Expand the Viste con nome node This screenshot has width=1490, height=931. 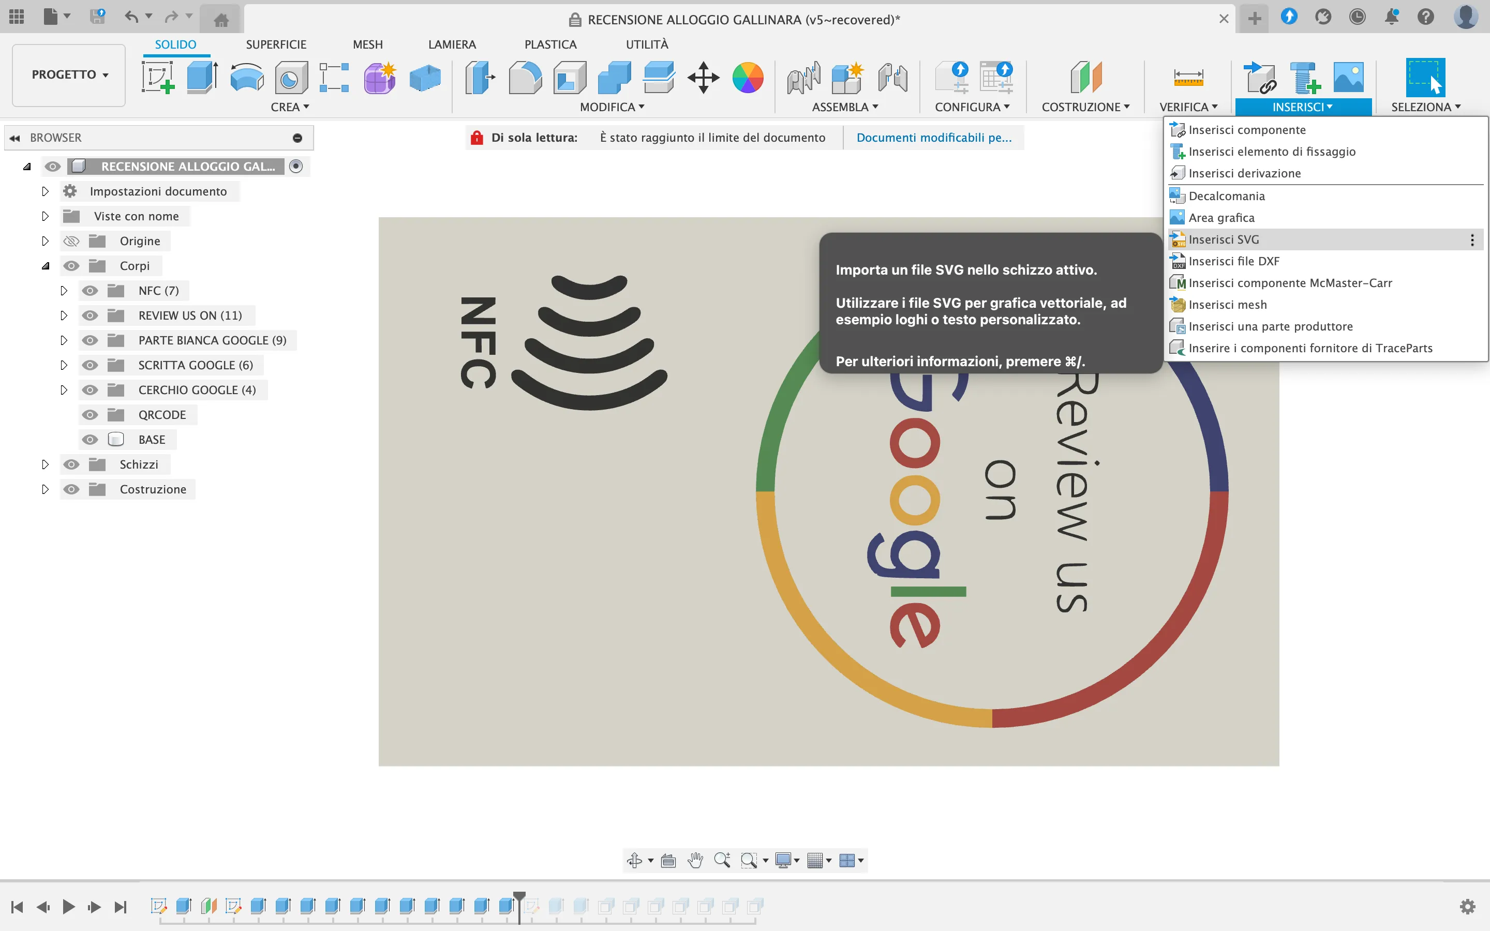tap(45, 216)
